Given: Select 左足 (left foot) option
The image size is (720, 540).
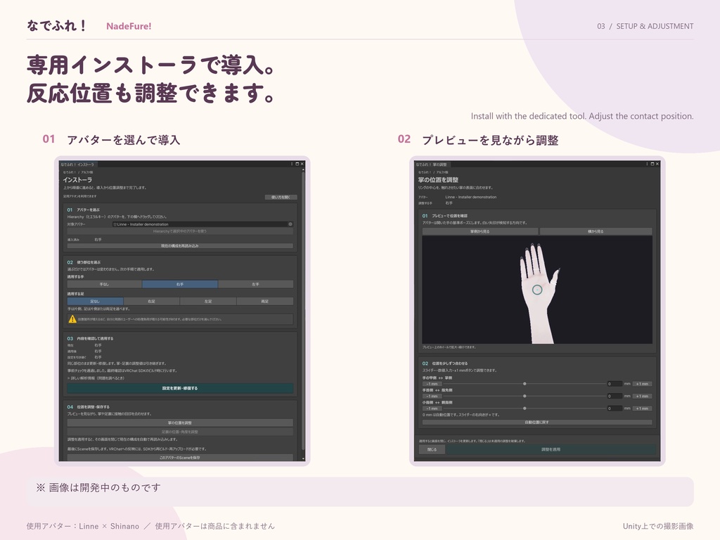Looking at the screenshot, I should (208, 301).
